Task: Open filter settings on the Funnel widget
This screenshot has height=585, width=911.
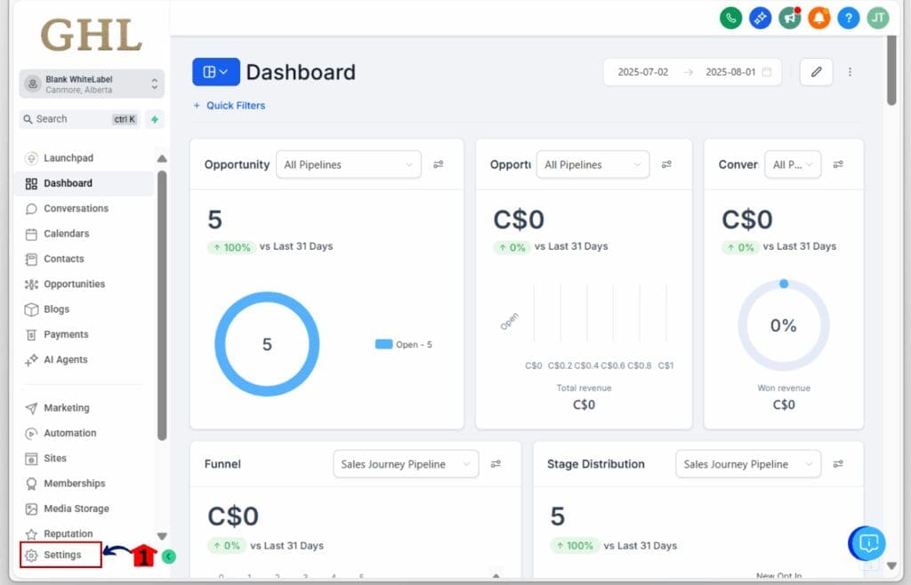Action: click(496, 464)
